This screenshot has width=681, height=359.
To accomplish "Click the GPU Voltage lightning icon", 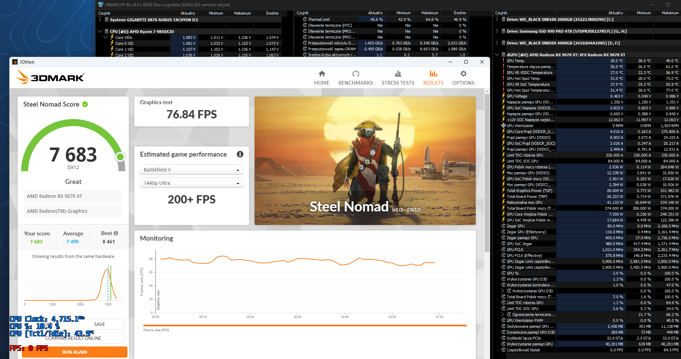I will pyautogui.click(x=504, y=96).
